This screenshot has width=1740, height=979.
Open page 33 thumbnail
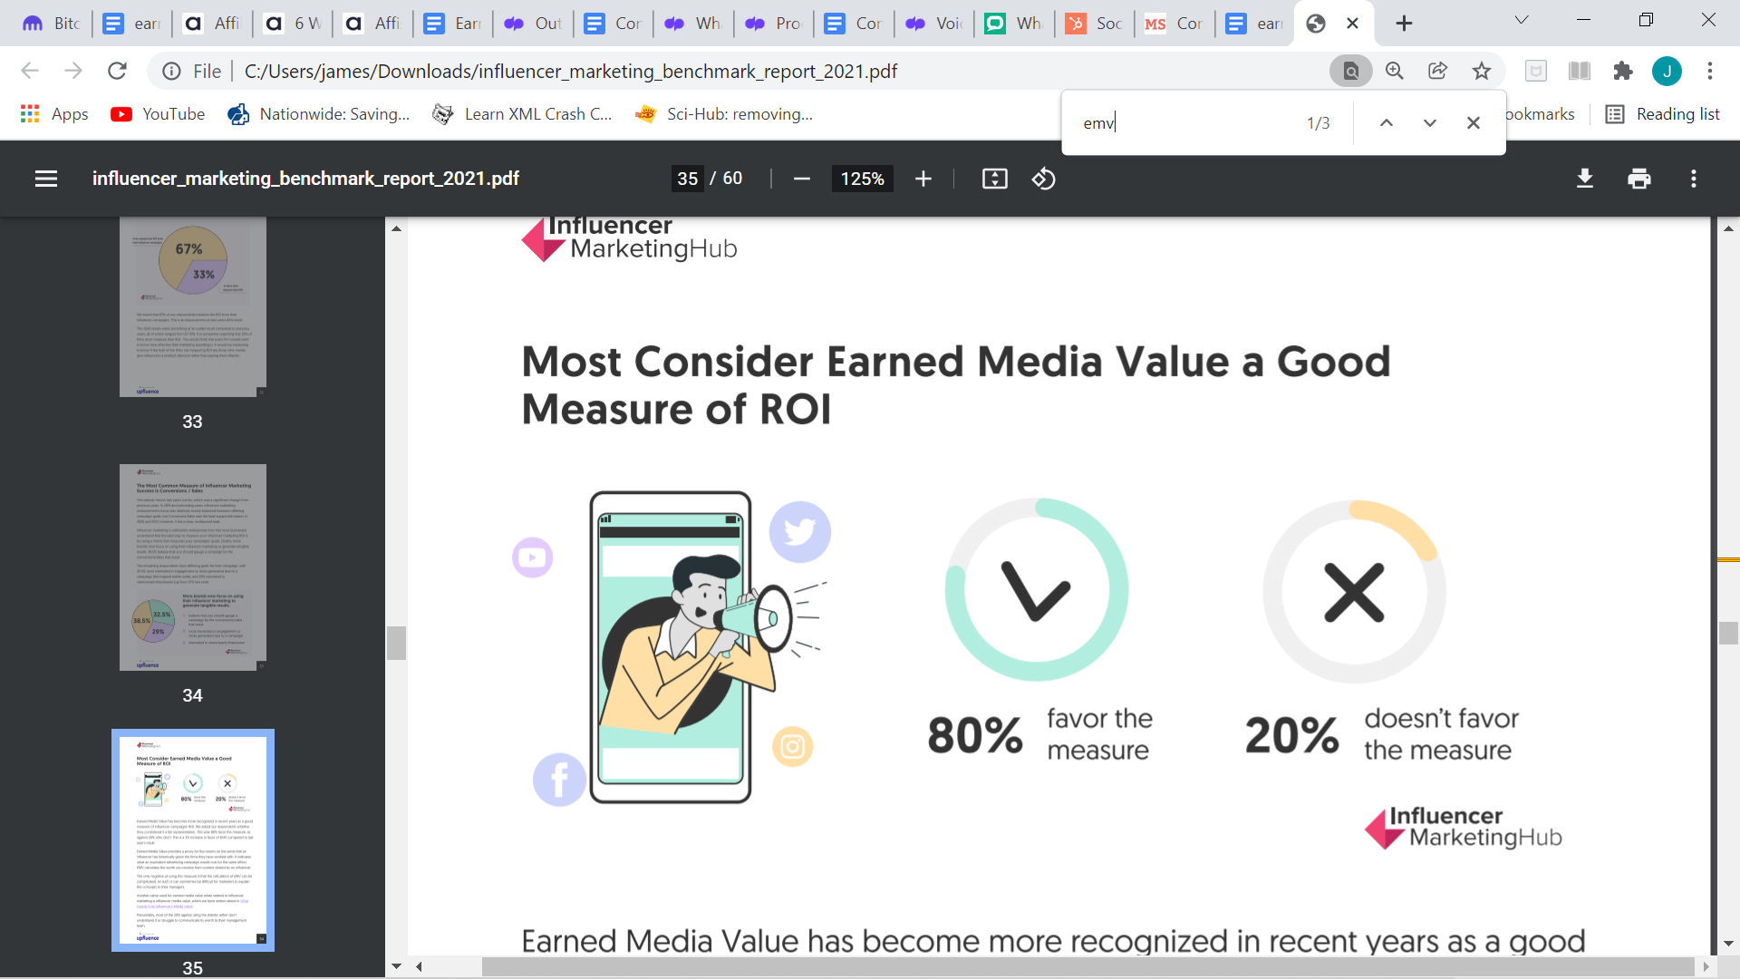192,306
